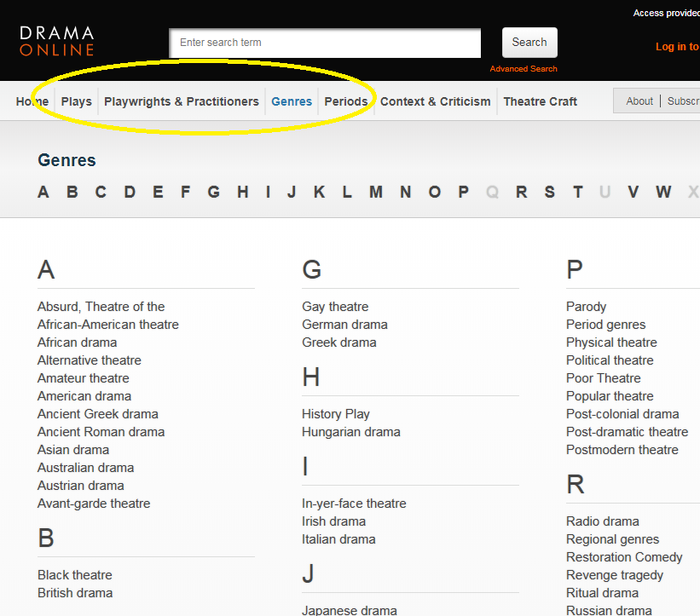Screen dimensions: 700x616
Task: Go to the Plays menu item
Action: click(x=76, y=101)
